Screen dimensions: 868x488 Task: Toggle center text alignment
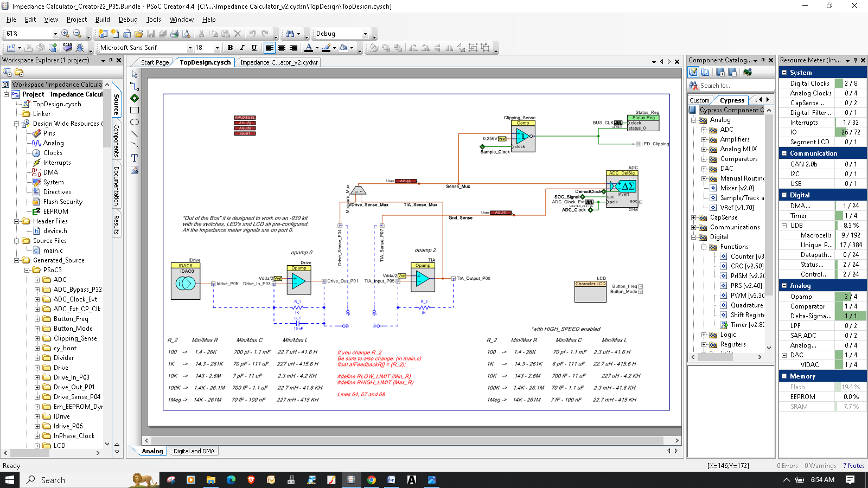pos(281,48)
